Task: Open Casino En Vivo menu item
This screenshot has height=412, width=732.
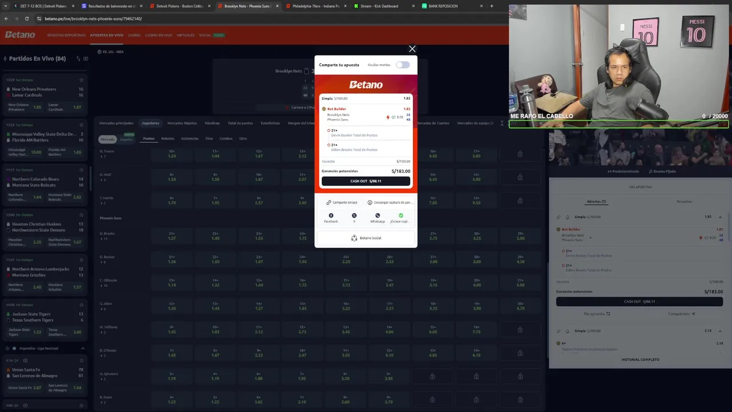Action: point(158,35)
